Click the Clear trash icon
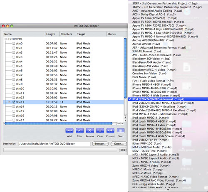 100,130
